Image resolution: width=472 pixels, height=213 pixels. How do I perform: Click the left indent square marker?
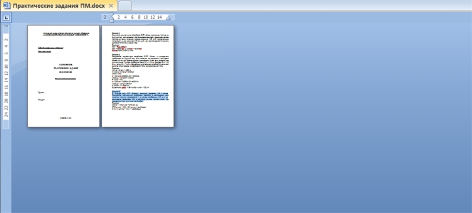tap(112, 21)
